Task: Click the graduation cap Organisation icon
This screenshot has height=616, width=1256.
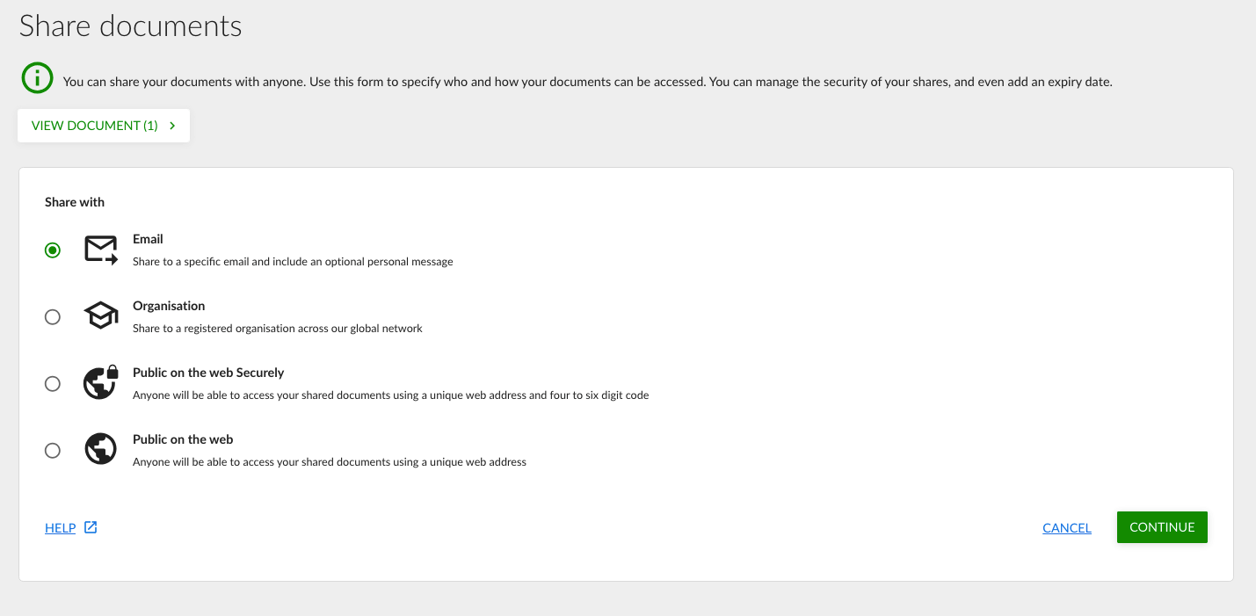Action: point(100,316)
